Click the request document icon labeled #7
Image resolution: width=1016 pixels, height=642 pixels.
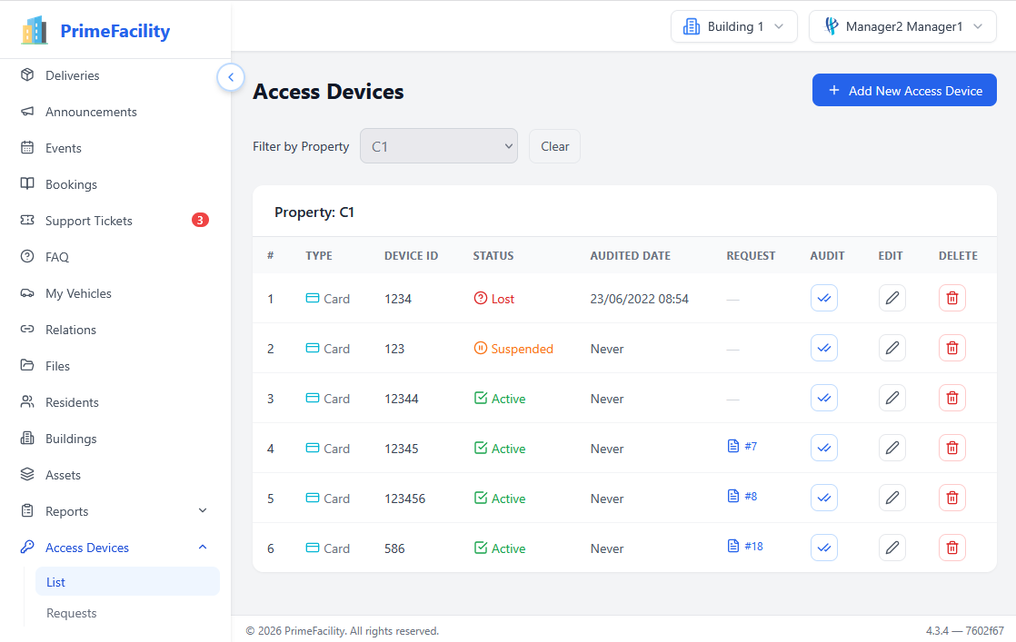(732, 448)
